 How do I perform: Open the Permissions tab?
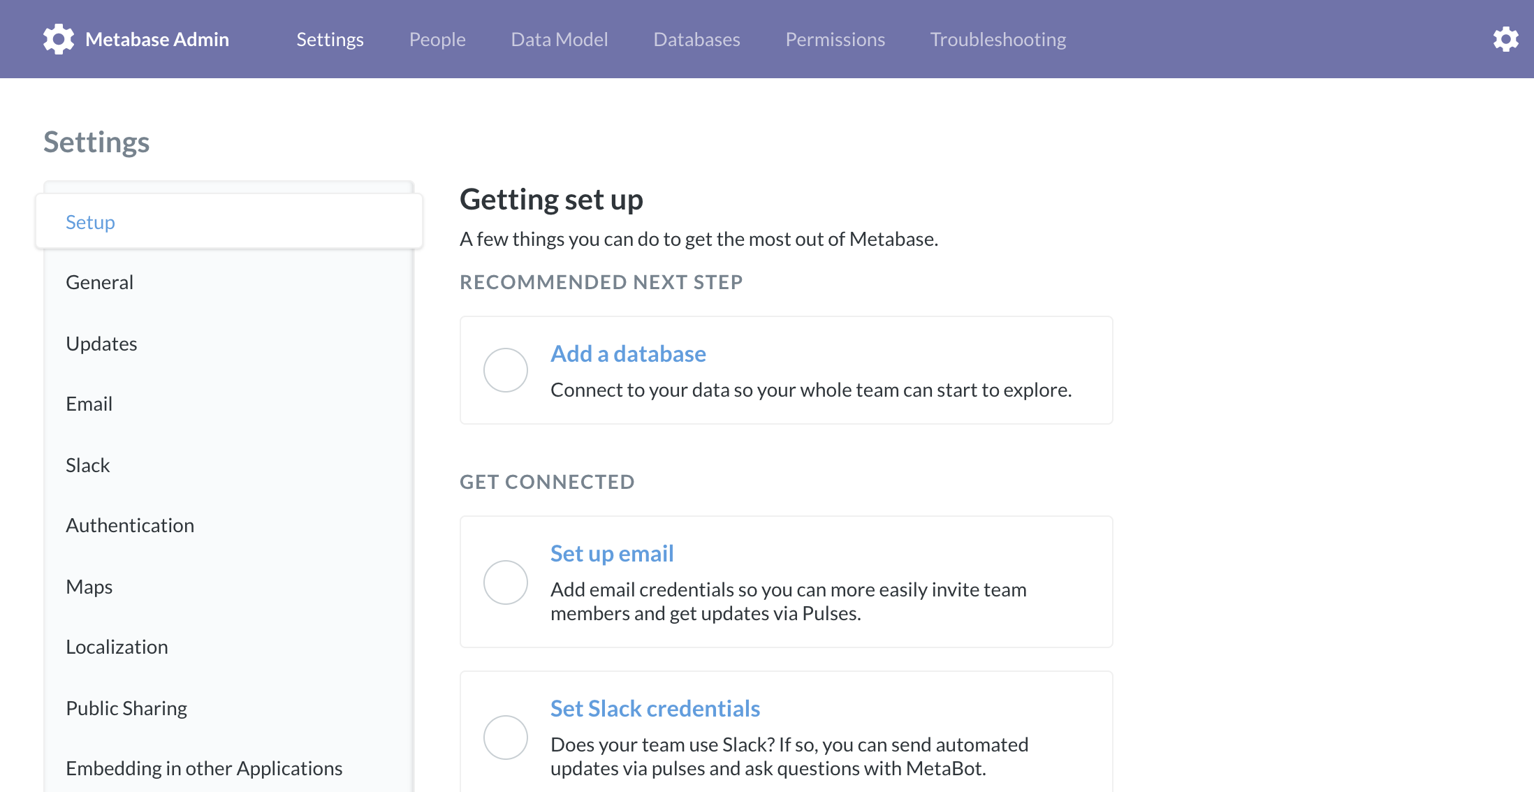835,39
